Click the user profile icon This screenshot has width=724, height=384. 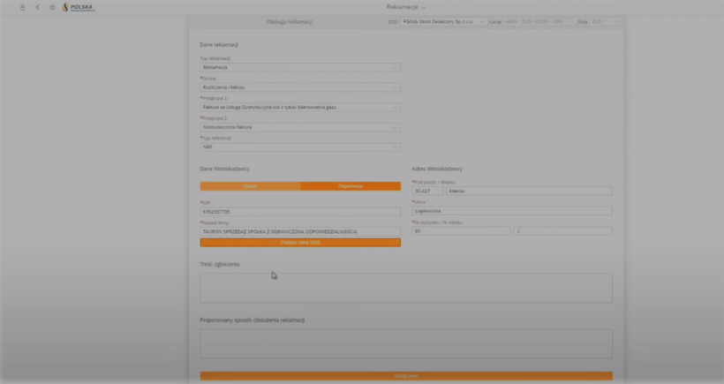[x=22, y=7]
